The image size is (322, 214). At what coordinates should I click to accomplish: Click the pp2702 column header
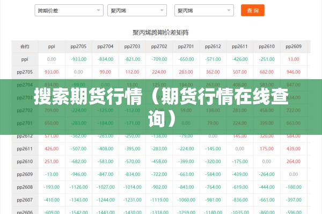point(159,47)
